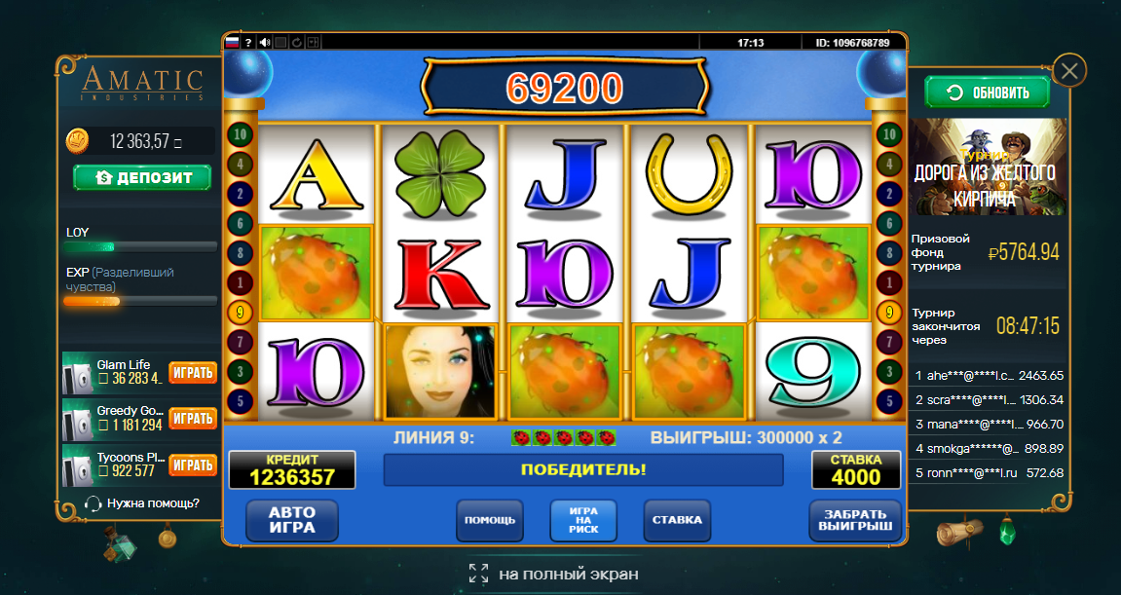Switch to full screen на полный экран
Viewport: 1121px width, 595px height.
[x=553, y=574]
